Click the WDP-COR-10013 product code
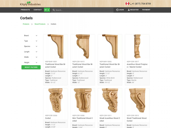Image resolution: width=171 pixels, height=128 pixels. pyautogui.click(x=133, y=115)
